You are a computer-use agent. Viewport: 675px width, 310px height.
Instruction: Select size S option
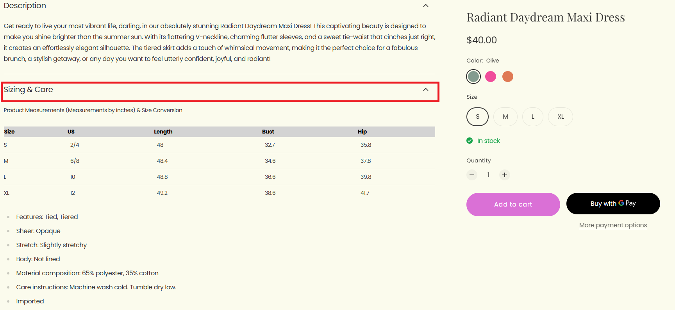click(x=477, y=117)
